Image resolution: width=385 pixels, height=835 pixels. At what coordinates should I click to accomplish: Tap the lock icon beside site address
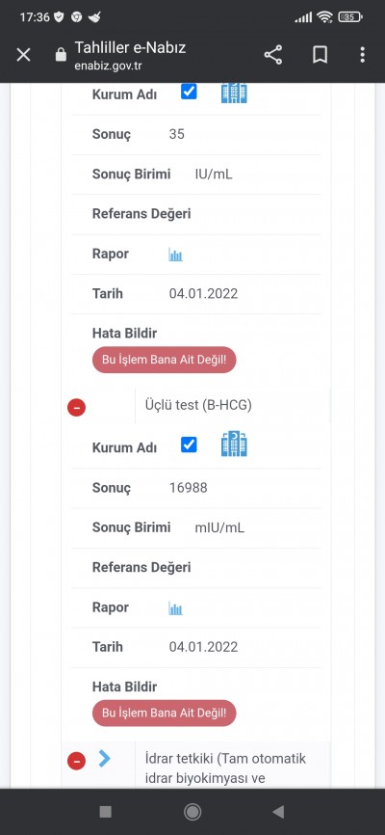(x=62, y=55)
